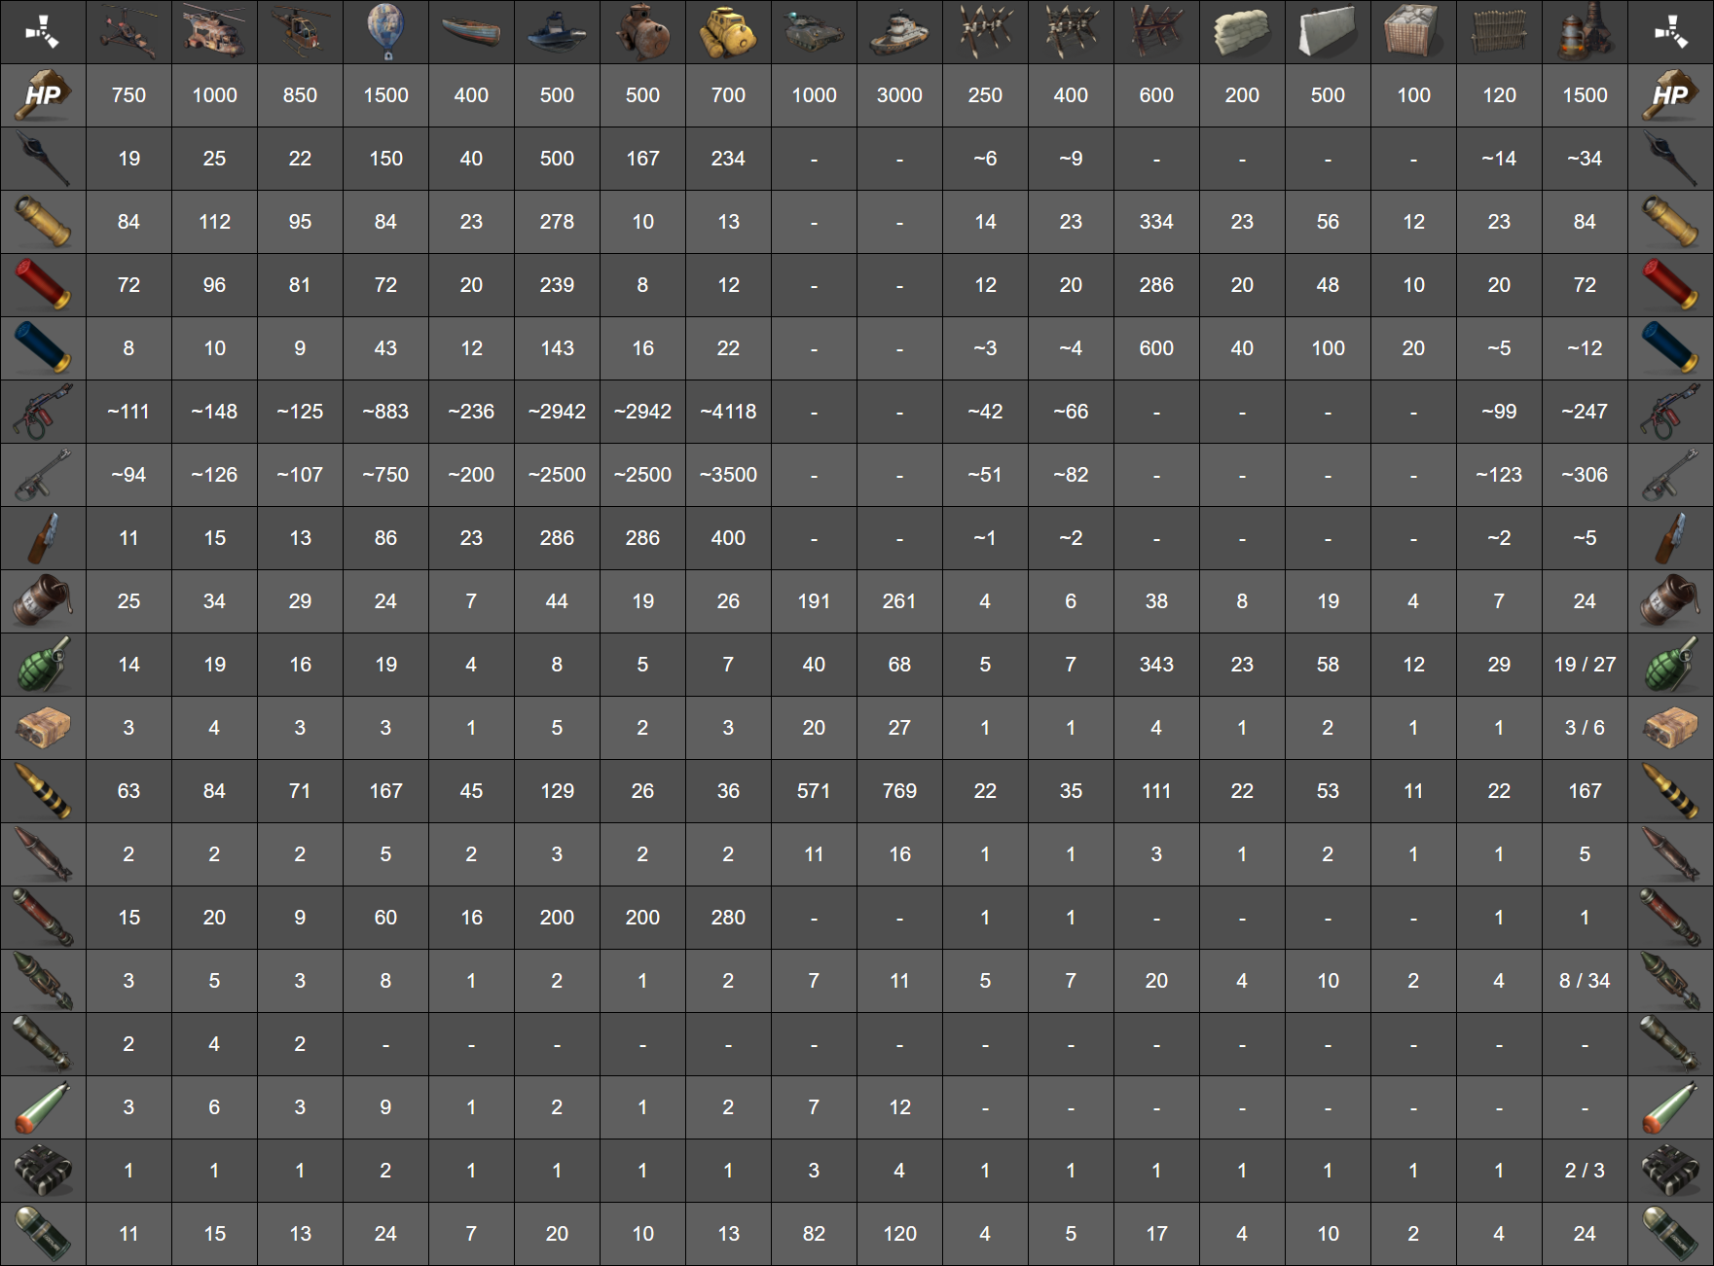This screenshot has height=1266, width=1714.
Task: Click the attack helicopter icon above 850
Action: pos(300,31)
